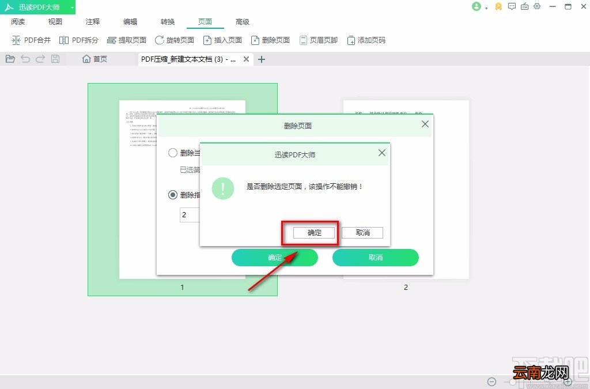Click white 取消 button in confirmation
The height and width of the screenshot is (389, 590).
tap(362, 233)
